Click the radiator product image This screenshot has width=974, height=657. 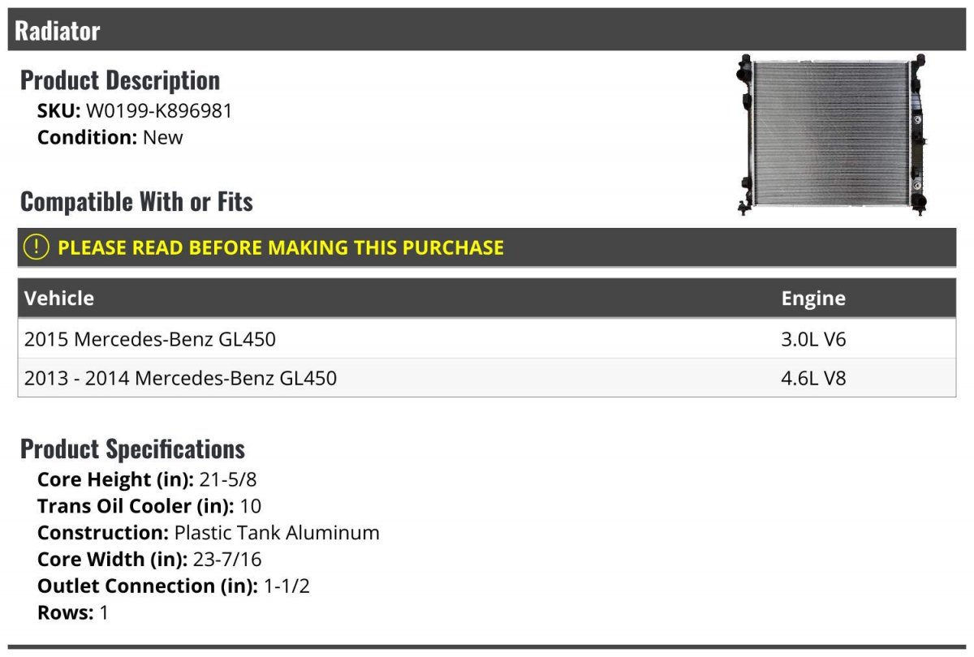832,135
